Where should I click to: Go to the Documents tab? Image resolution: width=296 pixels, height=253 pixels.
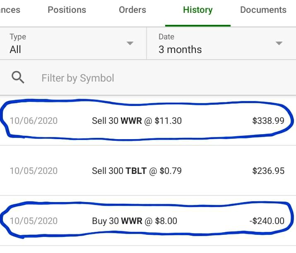(x=263, y=10)
